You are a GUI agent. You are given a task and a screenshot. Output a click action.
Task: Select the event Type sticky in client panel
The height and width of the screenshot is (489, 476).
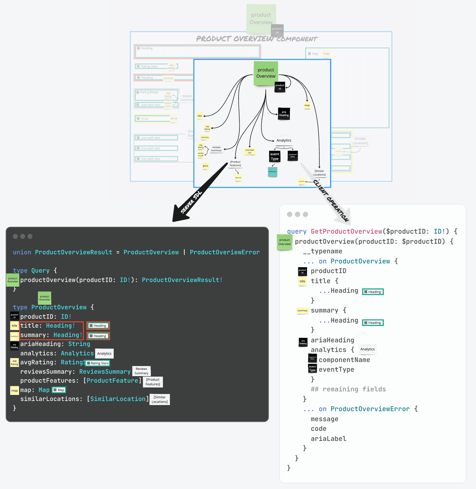point(313,368)
